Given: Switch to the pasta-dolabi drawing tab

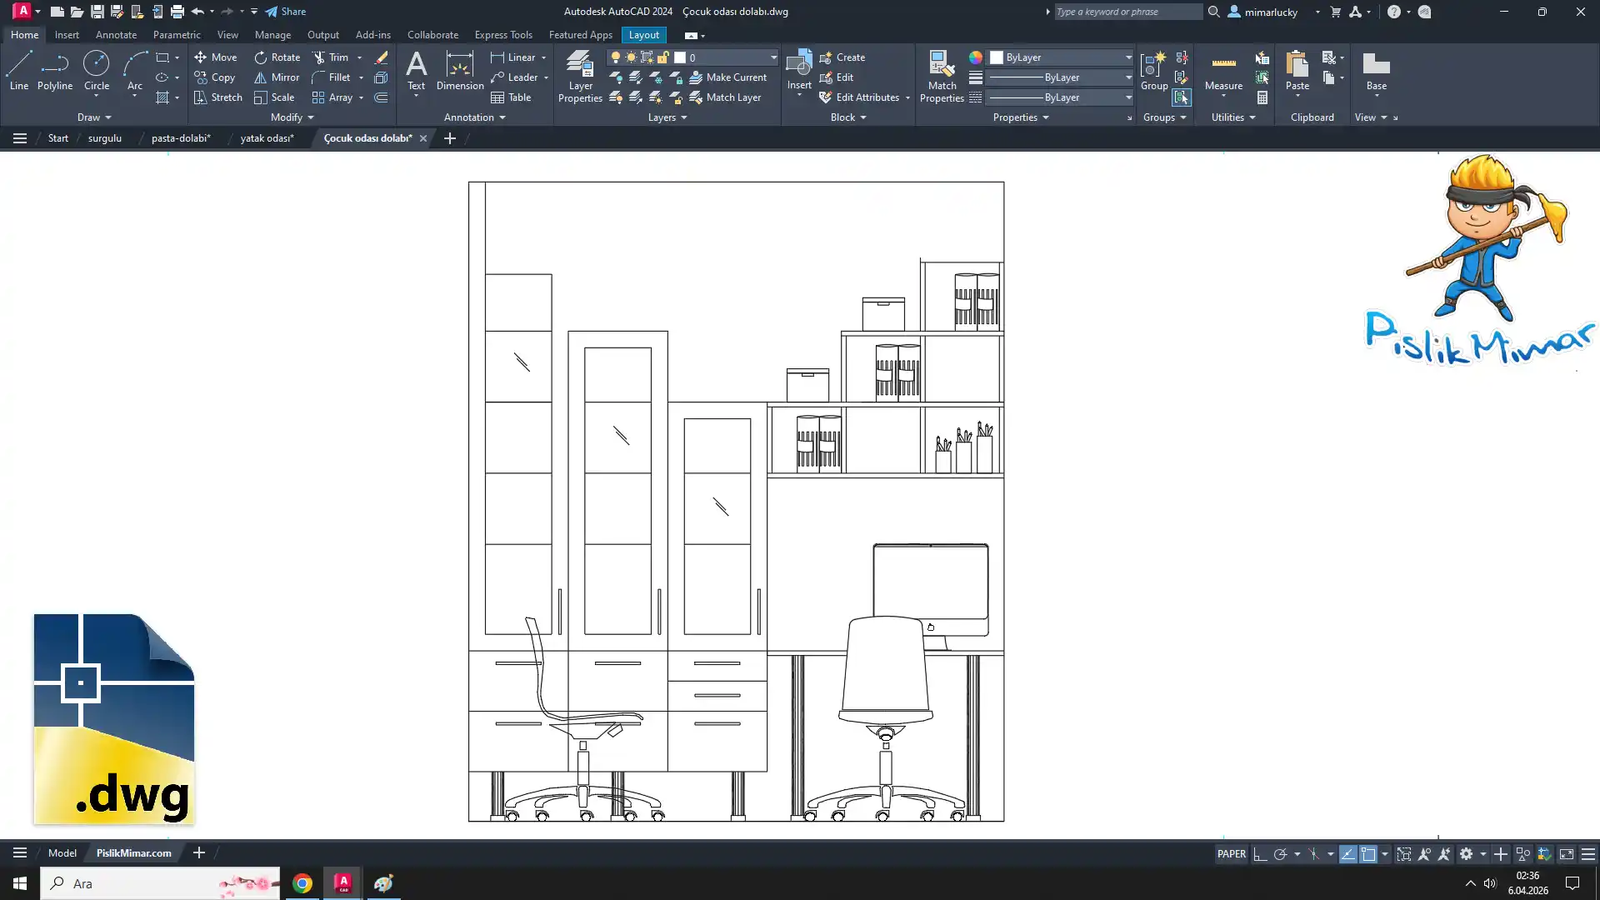Looking at the screenshot, I should (181, 138).
